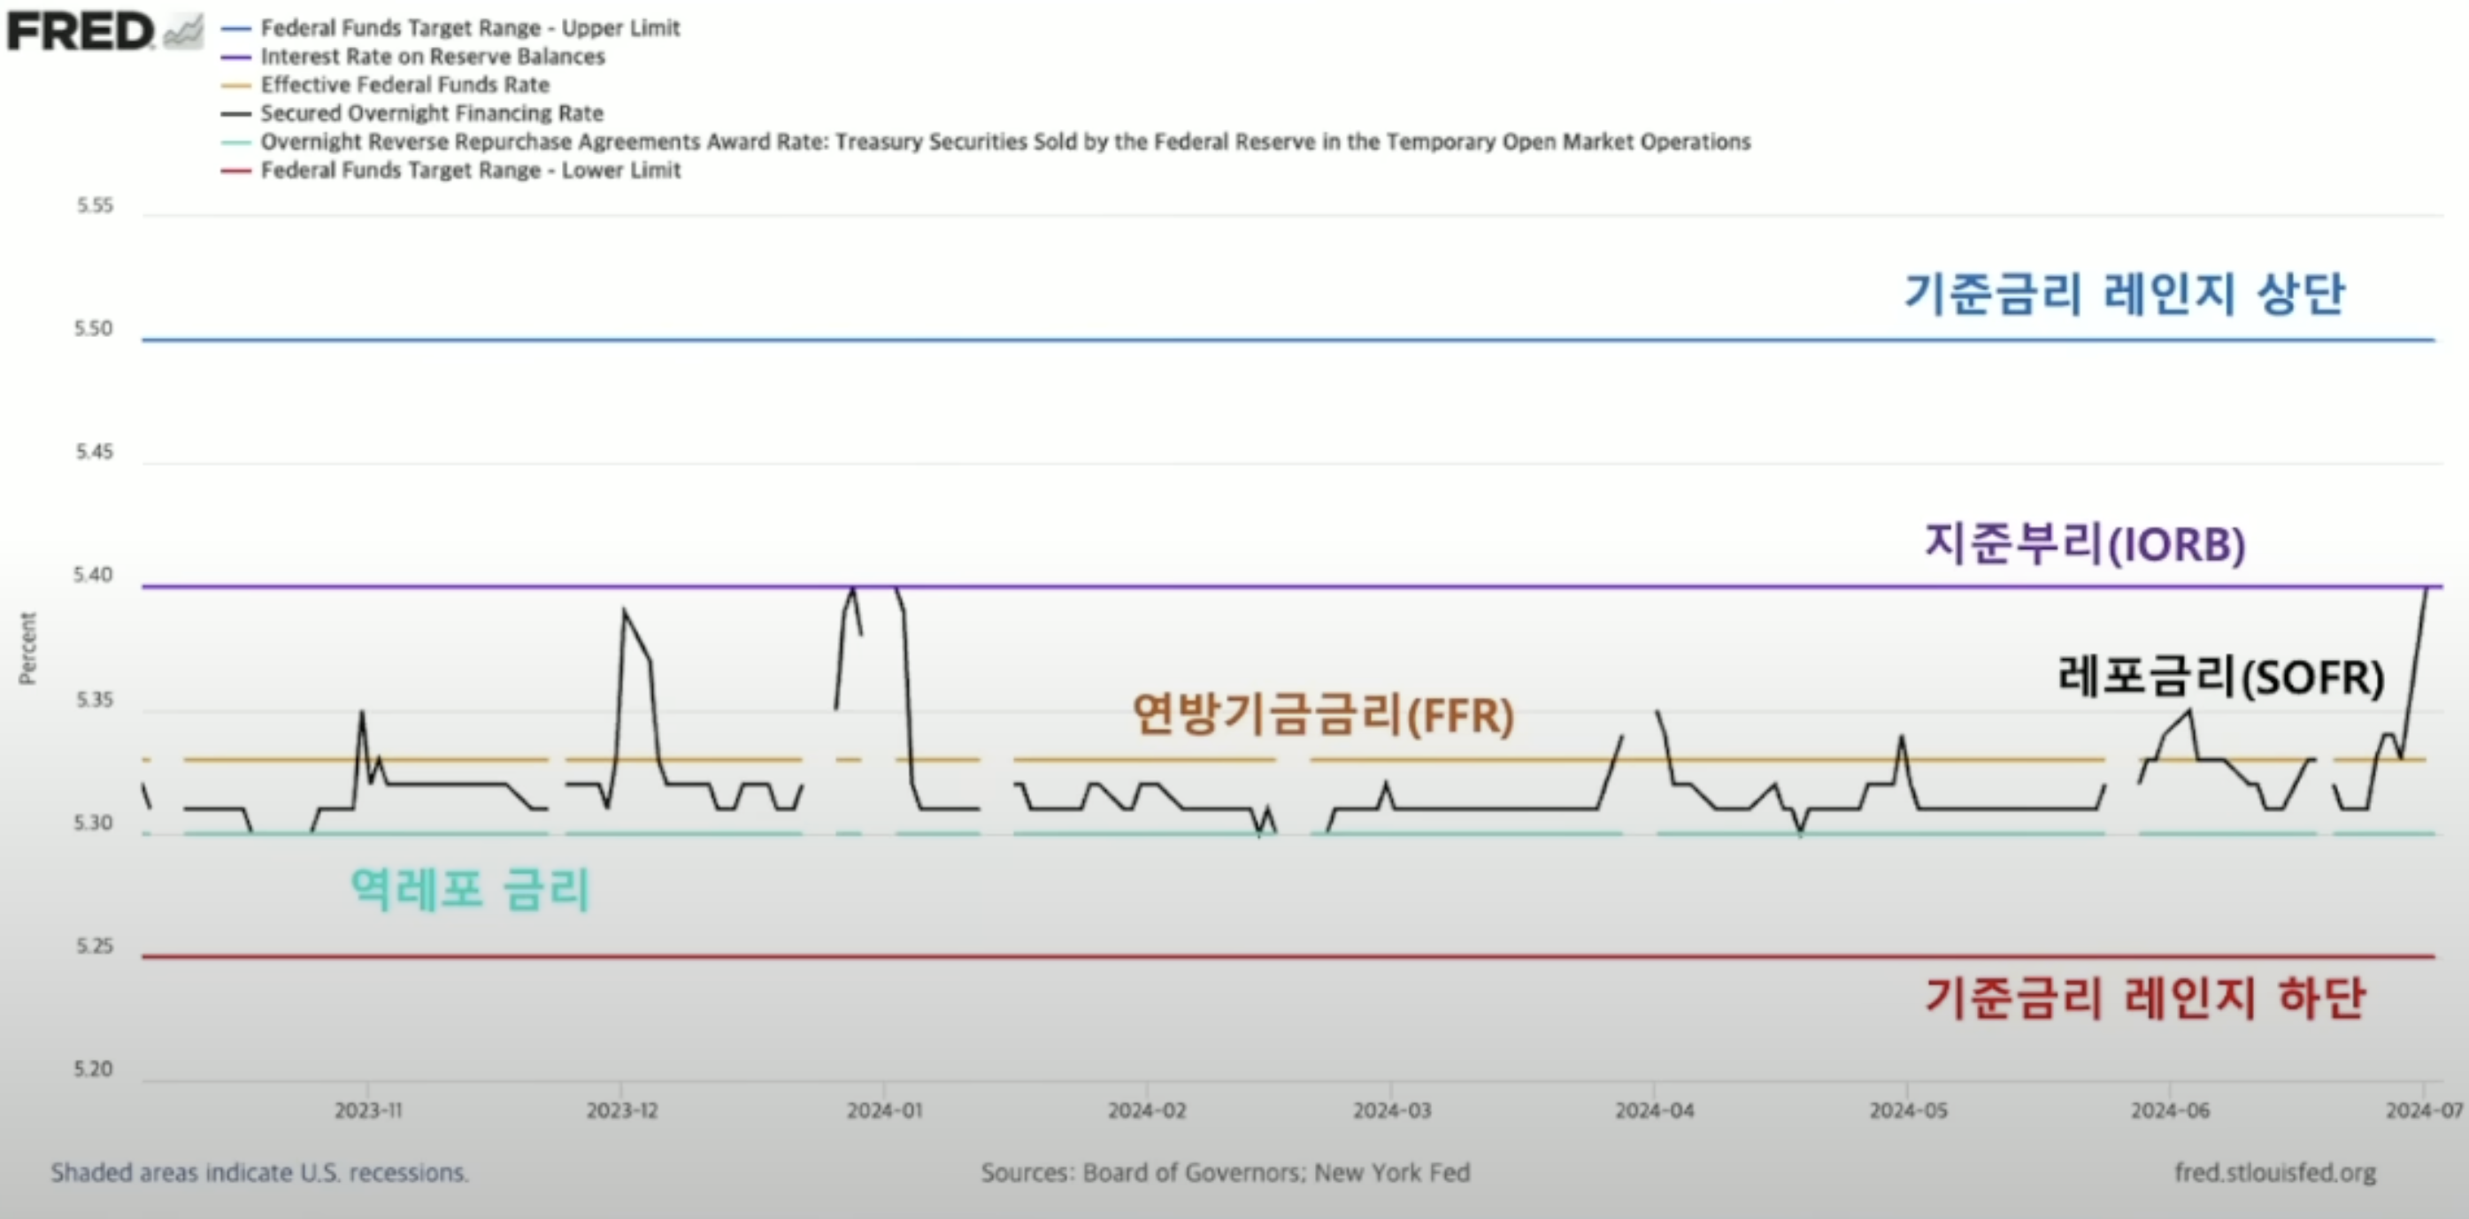
Task: Select the blue Upper Limit legend line swatch
Action: click(x=237, y=27)
